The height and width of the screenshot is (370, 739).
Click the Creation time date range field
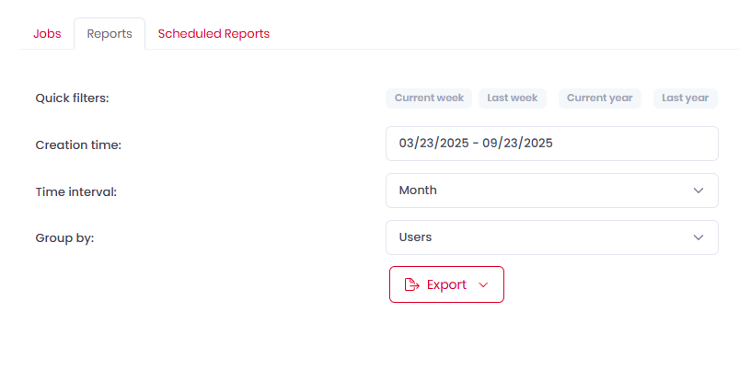tap(550, 144)
